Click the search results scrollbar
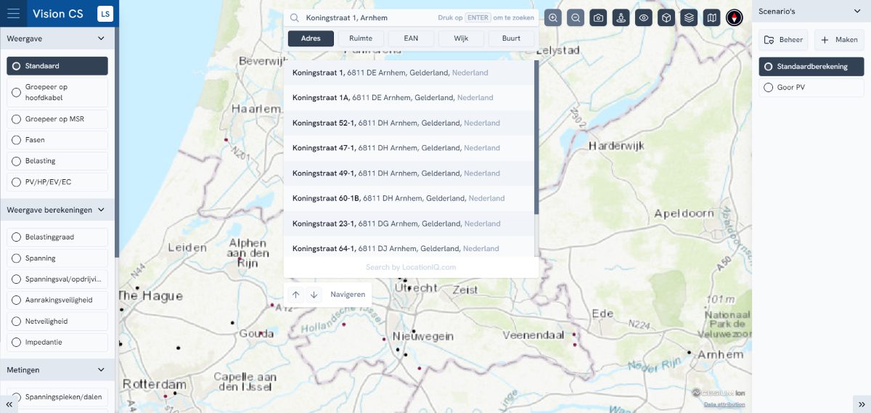 pyautogui.click(x=536, y=137)
